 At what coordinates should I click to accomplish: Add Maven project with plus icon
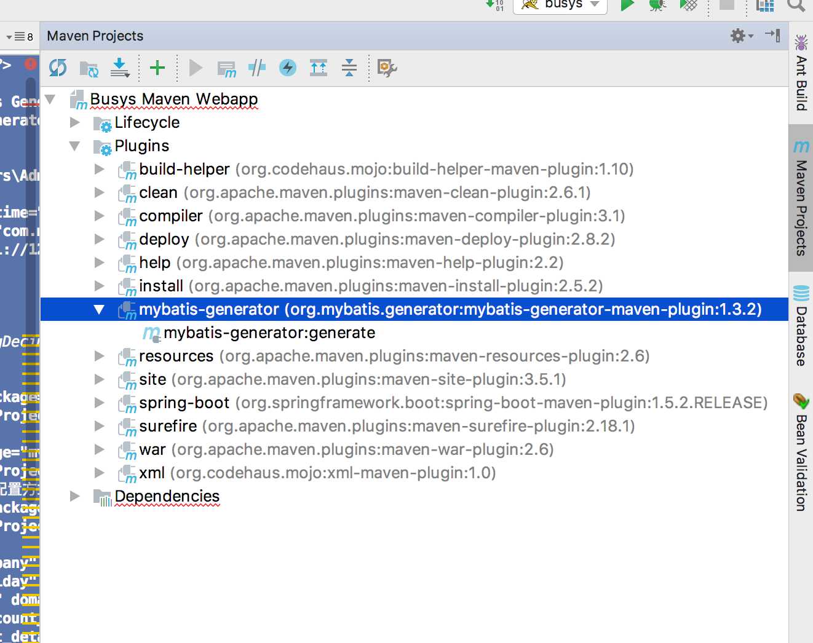click(157, 68)
